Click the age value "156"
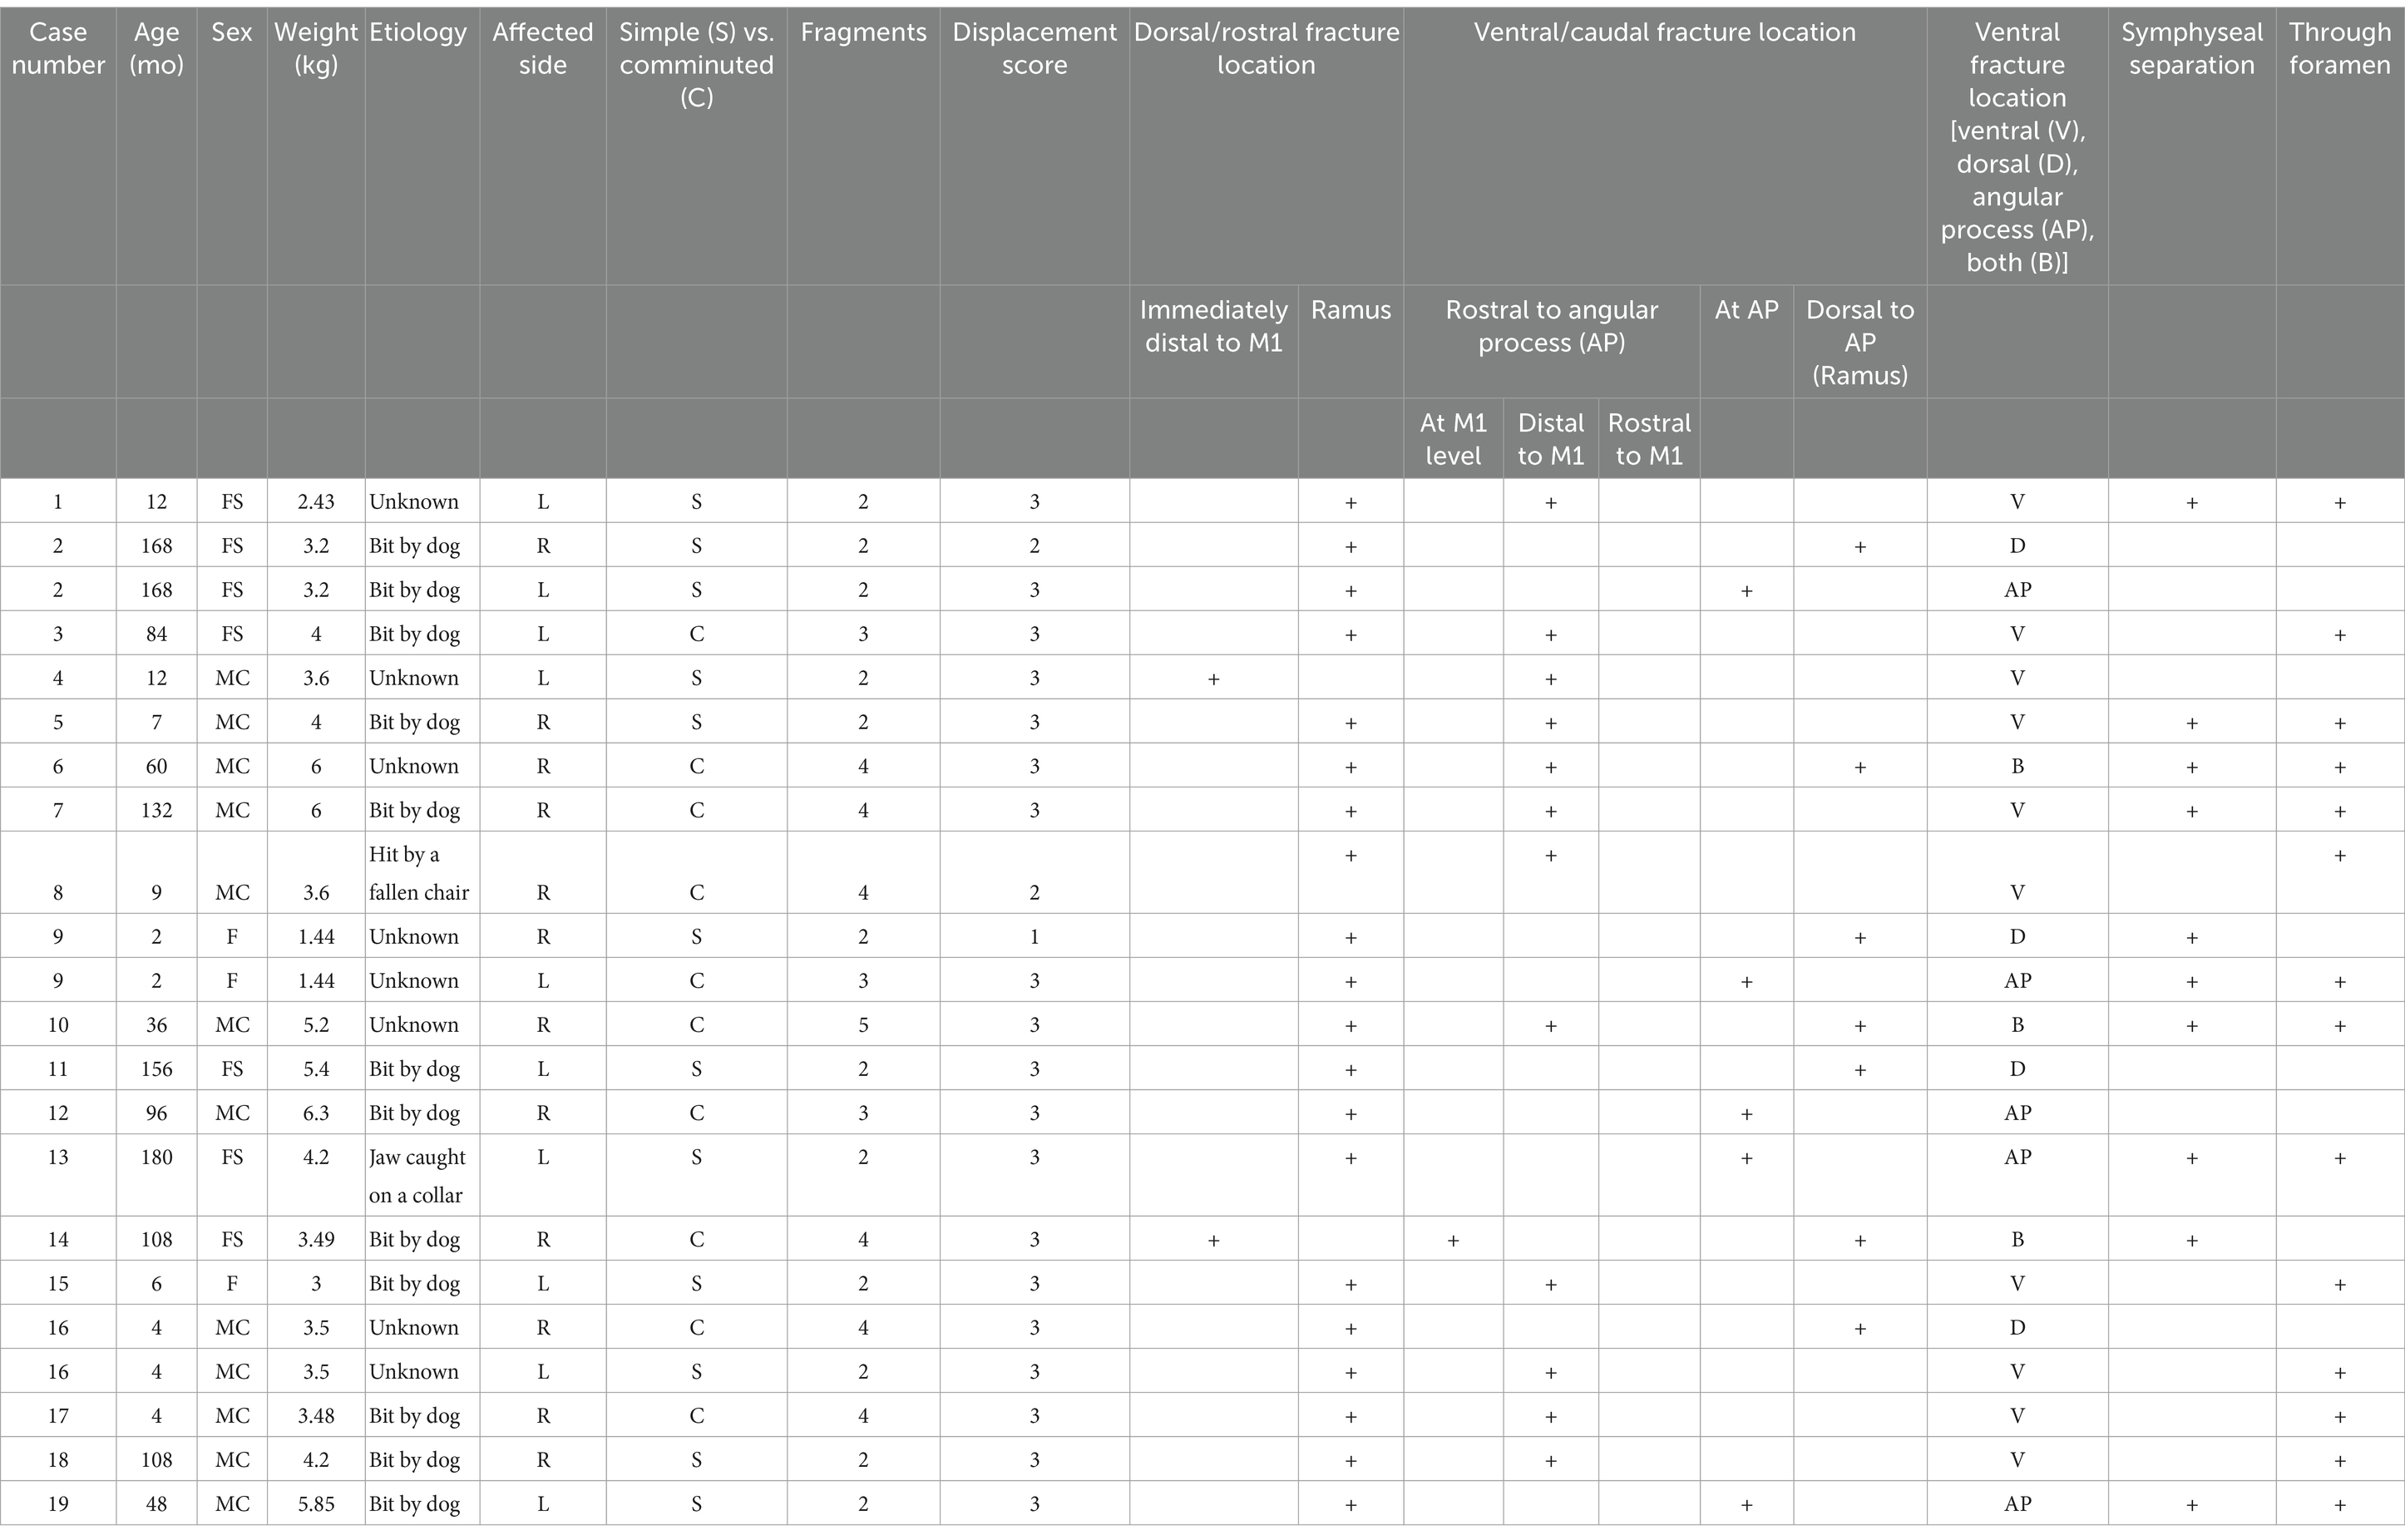The image size is (2405, 1540). coord(157,1069)
